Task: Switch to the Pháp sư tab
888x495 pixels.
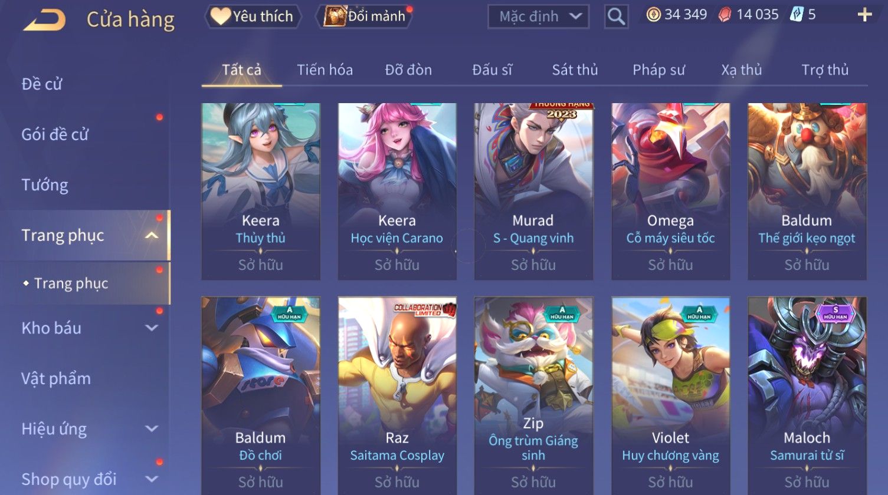Action: pos(658,70)
